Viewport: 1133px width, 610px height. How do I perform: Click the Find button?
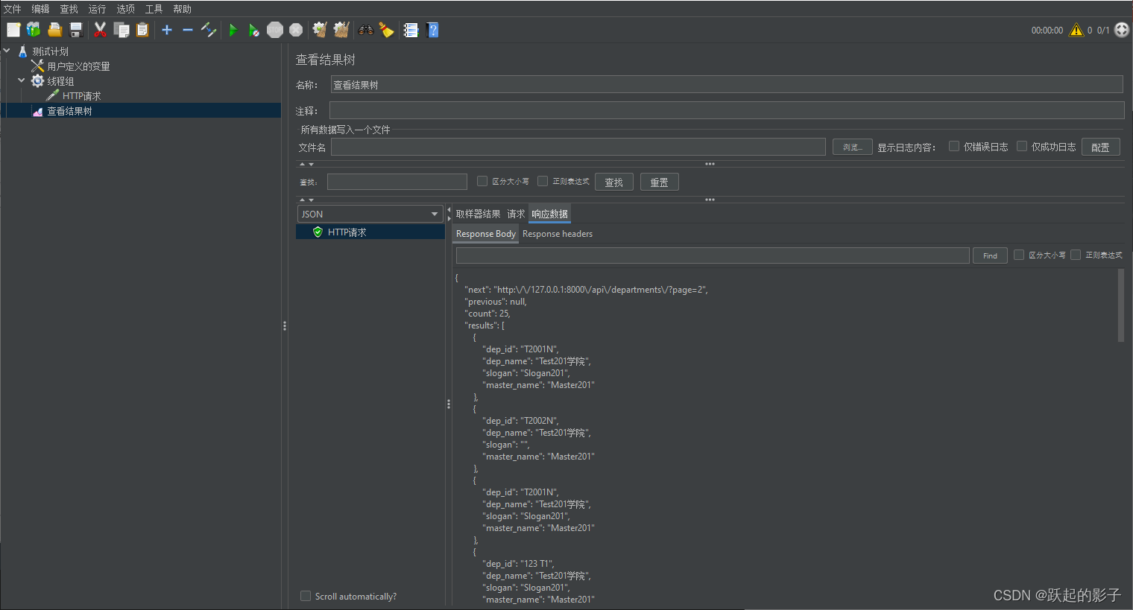click(990, 255)
